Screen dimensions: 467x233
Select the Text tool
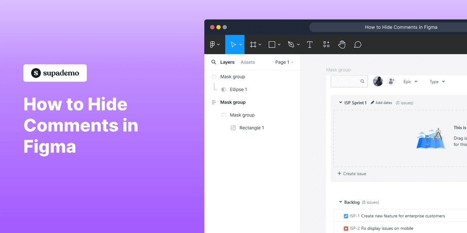point(310,44)
